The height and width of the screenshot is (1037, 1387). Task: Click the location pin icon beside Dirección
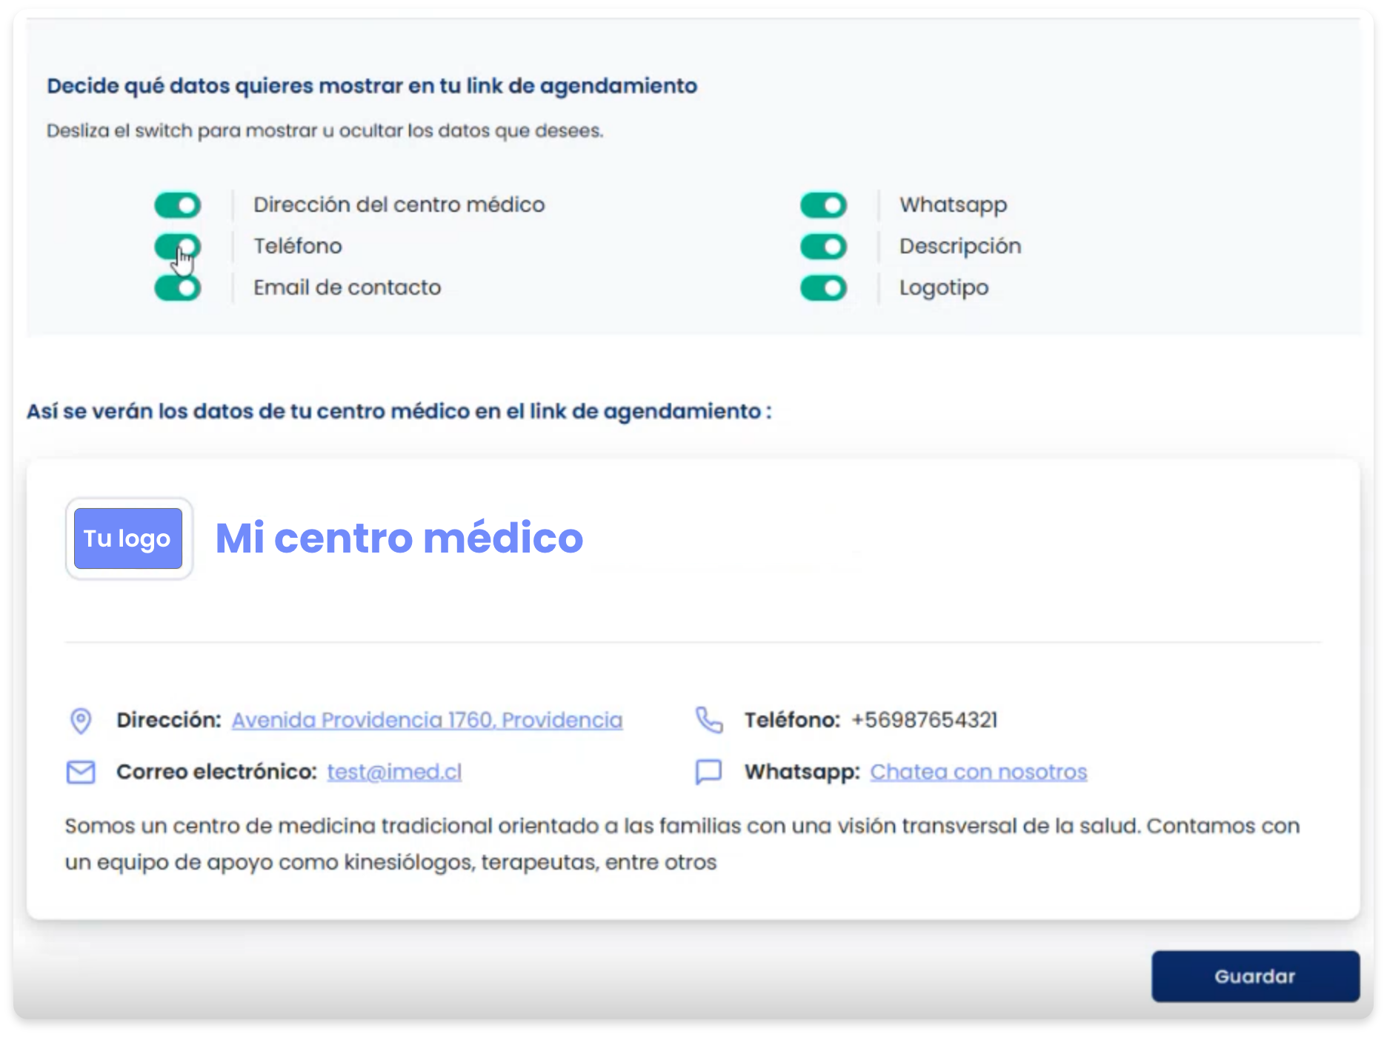pyautogui.click(x=80, y=719)
